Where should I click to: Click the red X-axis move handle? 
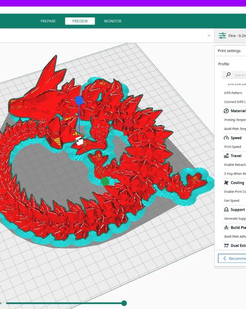(x=129, y=124)
